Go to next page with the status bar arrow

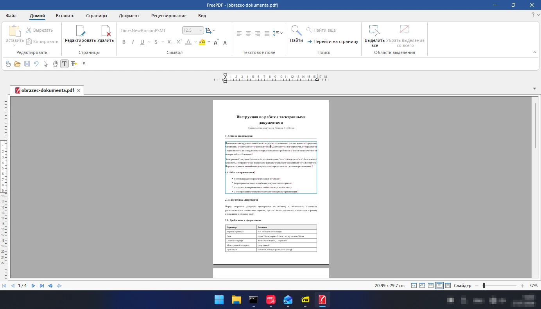pyautogui.click(x=33, y=286)
